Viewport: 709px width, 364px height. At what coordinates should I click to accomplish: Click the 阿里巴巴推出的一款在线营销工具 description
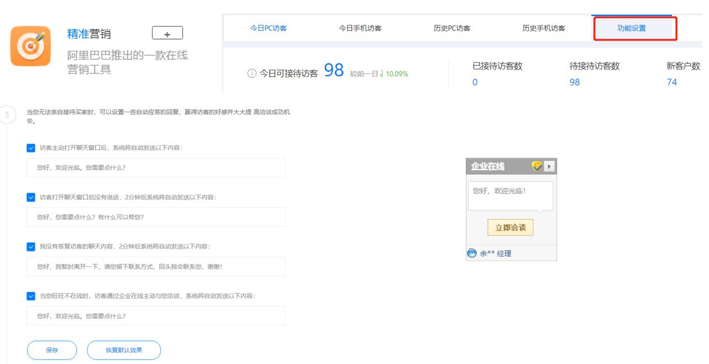[128, 62]
